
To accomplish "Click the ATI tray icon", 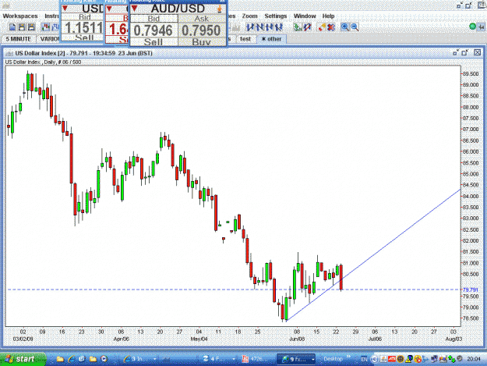I will tap(392, 360).
